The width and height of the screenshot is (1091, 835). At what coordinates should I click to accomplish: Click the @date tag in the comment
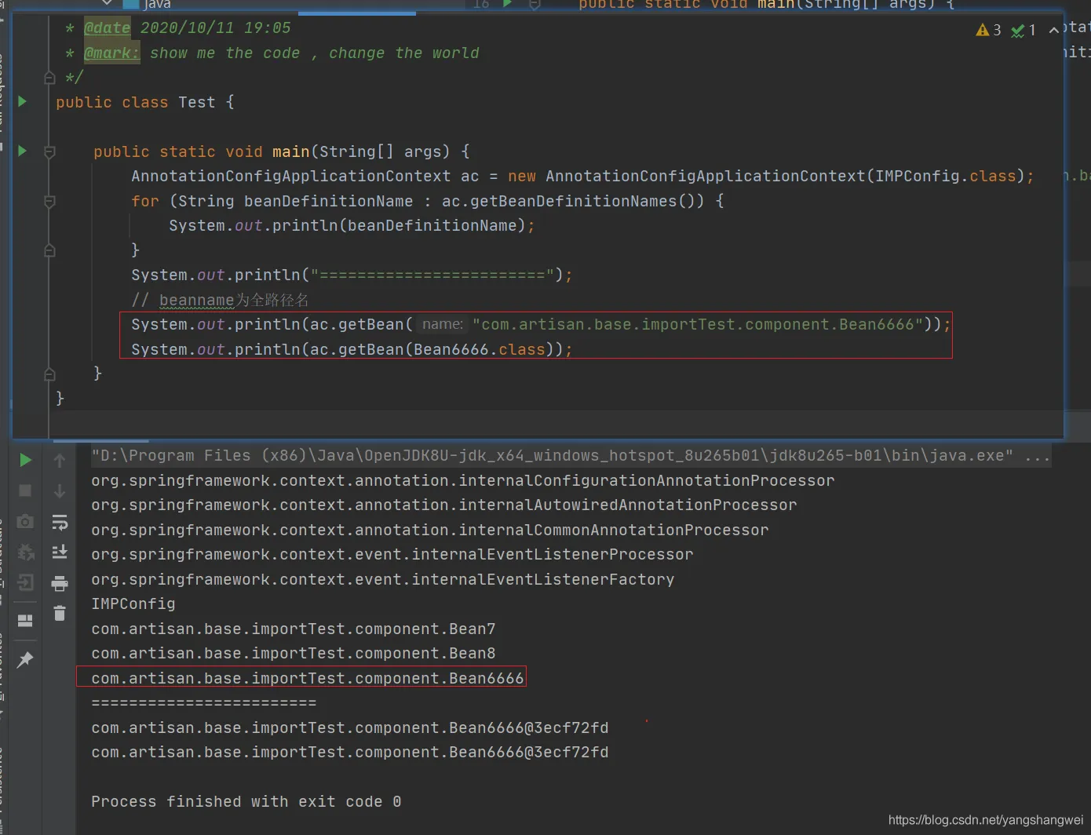pyautogui.click(x=107, y=28)
